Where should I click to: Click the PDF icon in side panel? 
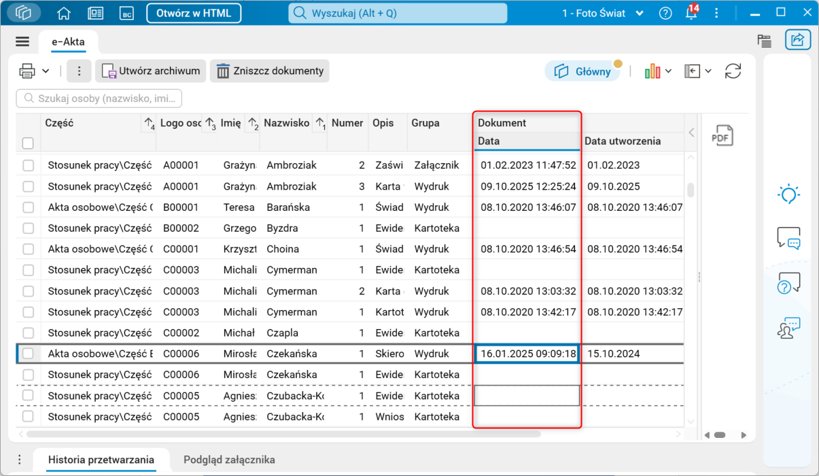click(722, 135)
